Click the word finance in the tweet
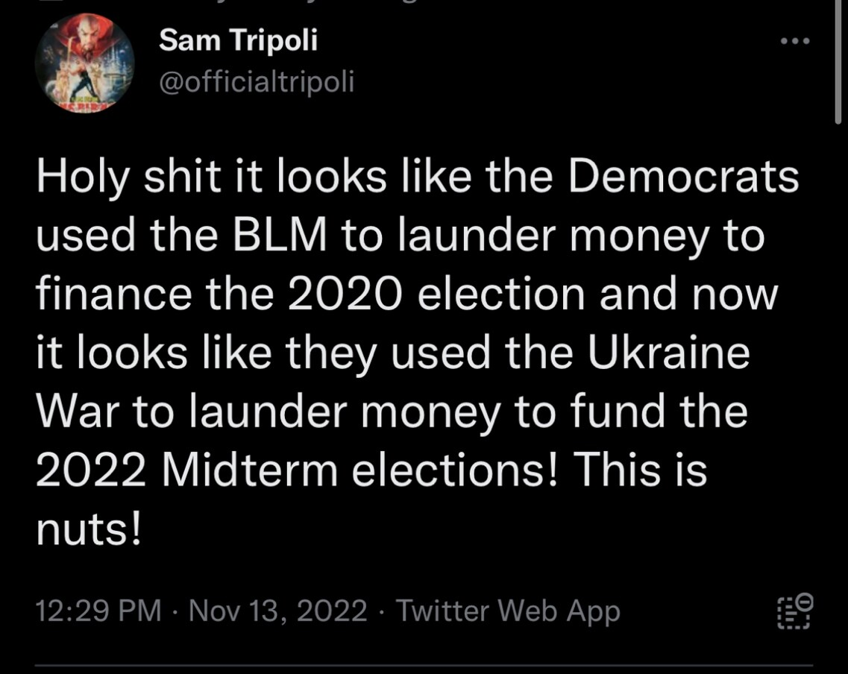The image size is (848, 674). [x=113, y=294]
